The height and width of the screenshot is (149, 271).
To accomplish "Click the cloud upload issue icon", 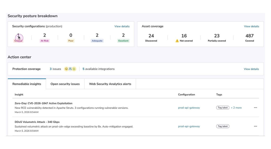I will (66, 69).
